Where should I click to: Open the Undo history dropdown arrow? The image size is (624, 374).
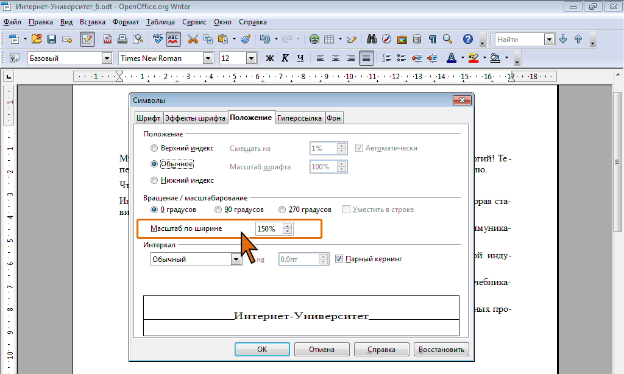coord(276,39)
